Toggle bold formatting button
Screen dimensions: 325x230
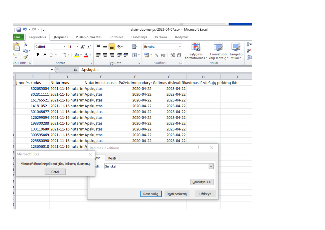pyautogui.click(x=38, y=55)
